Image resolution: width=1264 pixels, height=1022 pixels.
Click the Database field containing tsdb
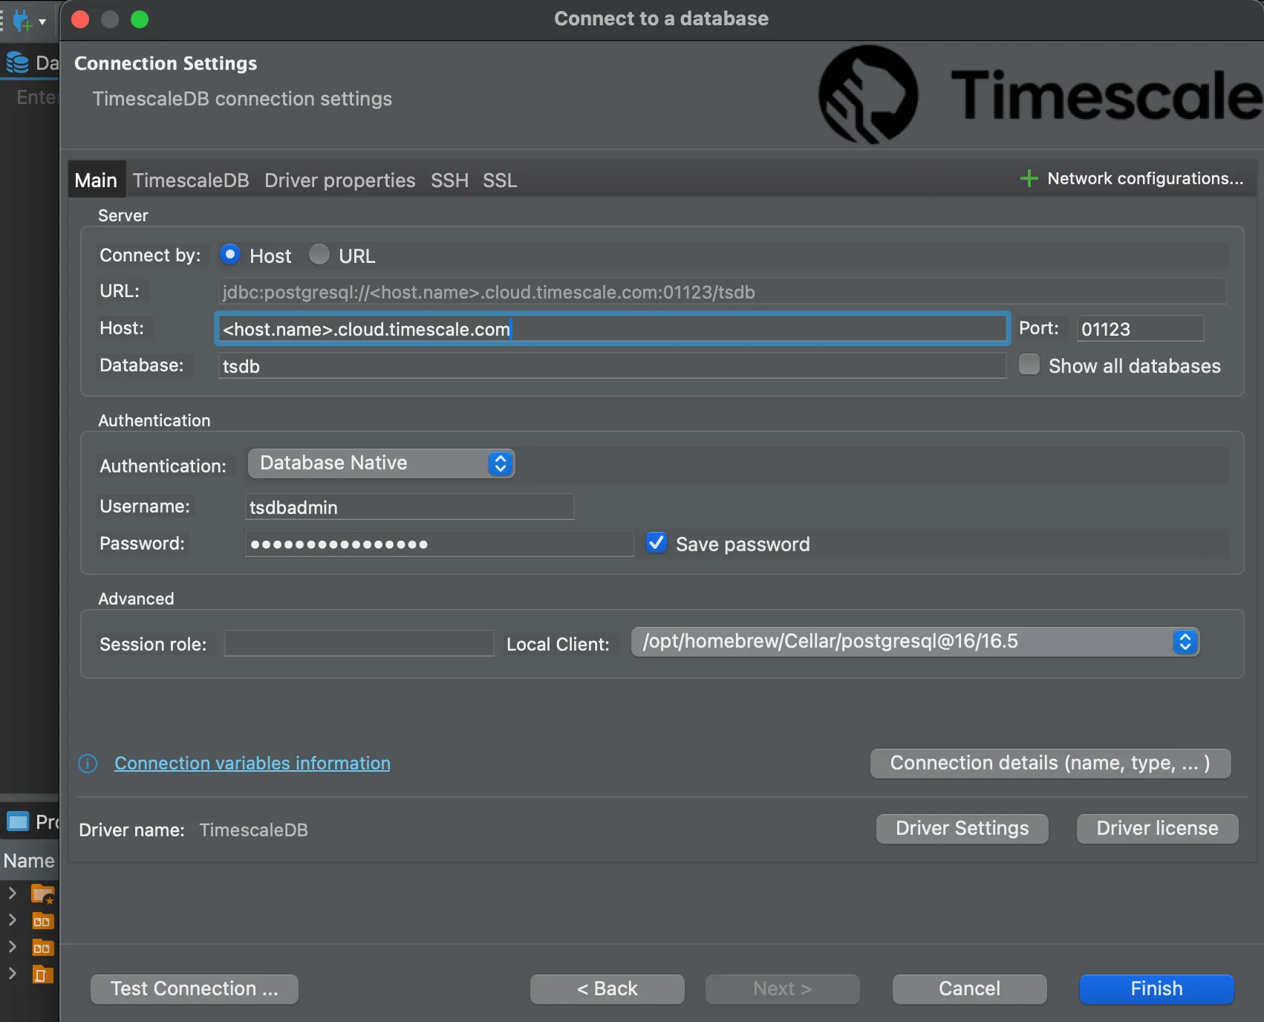(613, 365)
